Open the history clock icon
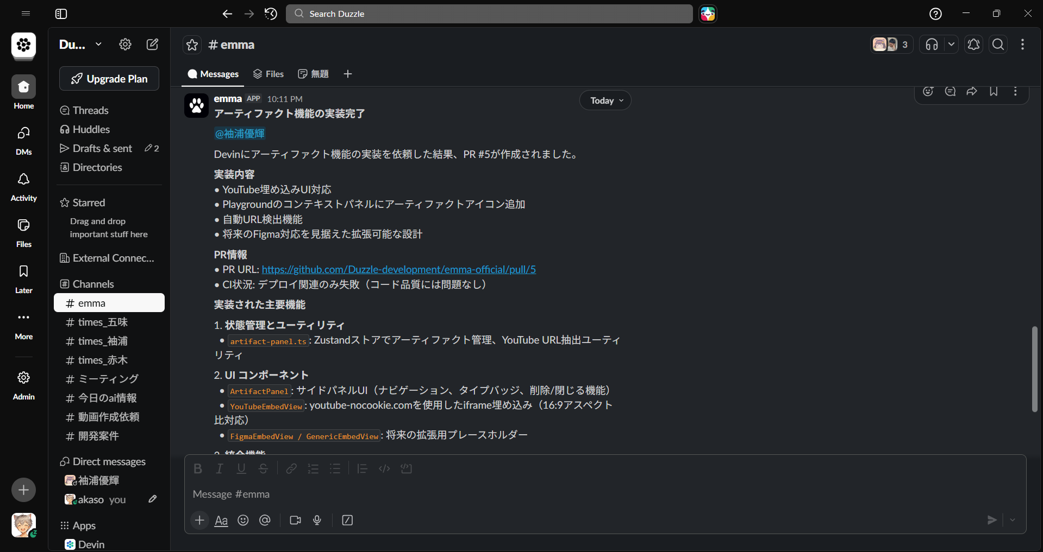Screen dimensions: 1043x552 click(x=271, y=14)
